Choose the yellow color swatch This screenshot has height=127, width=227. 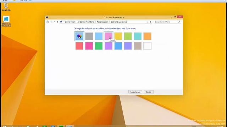118,36
